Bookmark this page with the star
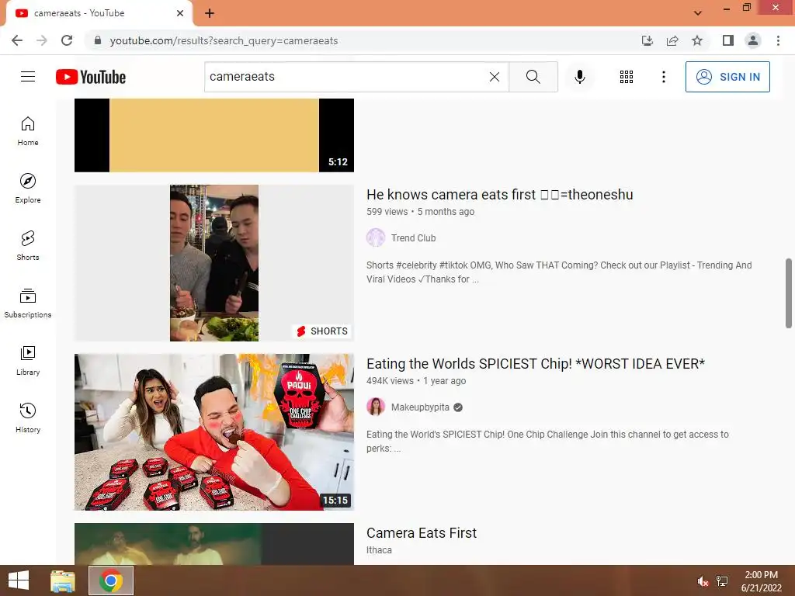795x596 pixels. click(697, 40)
